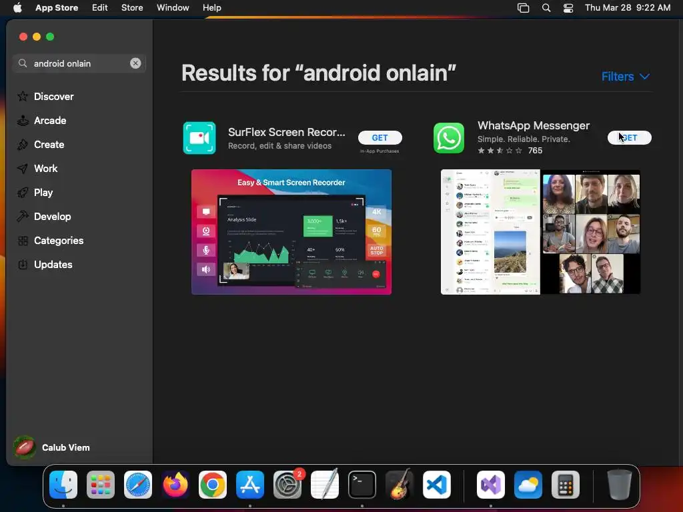The height and width of the screenshot is (512, 683).
Task: Launch Safari from the Dock
Action: [x=138, y=485]
